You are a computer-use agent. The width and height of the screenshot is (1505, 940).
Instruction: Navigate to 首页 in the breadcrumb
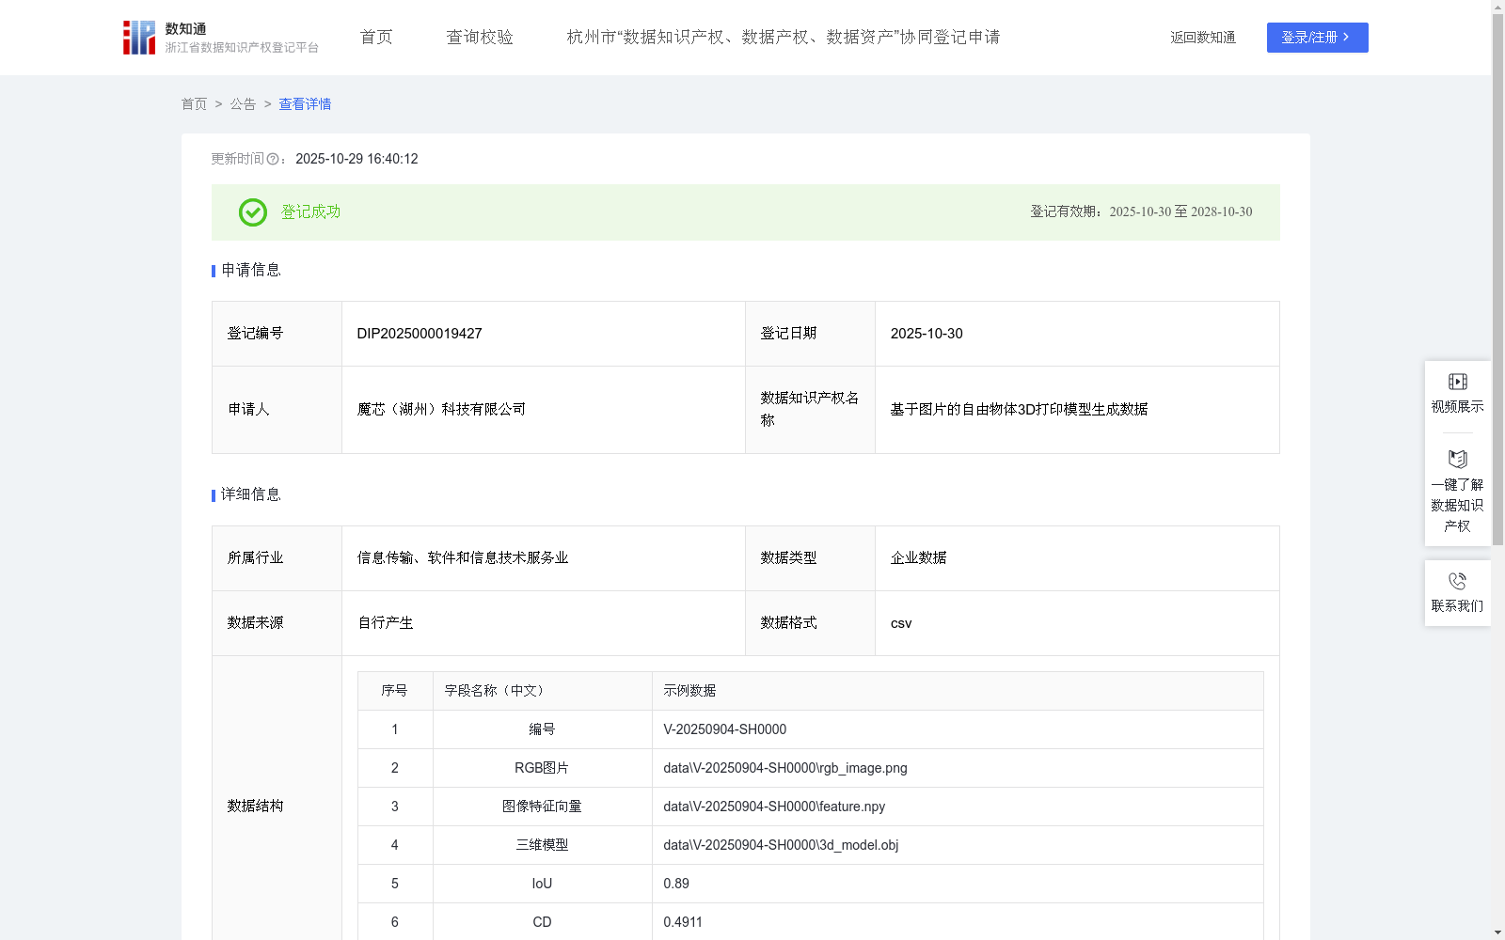coord(194,104)
